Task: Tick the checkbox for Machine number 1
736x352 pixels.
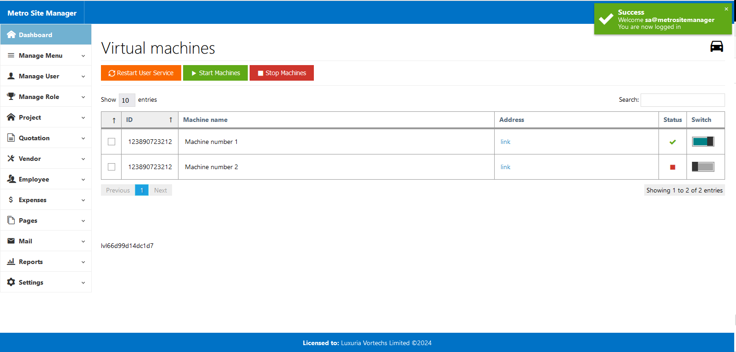Action: coord(112,142)
